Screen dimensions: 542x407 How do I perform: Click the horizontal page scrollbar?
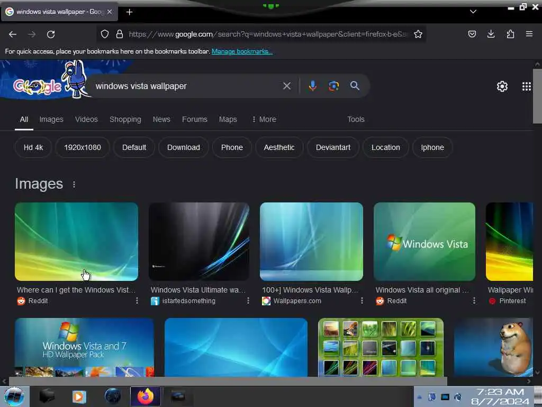pos(228,381)
